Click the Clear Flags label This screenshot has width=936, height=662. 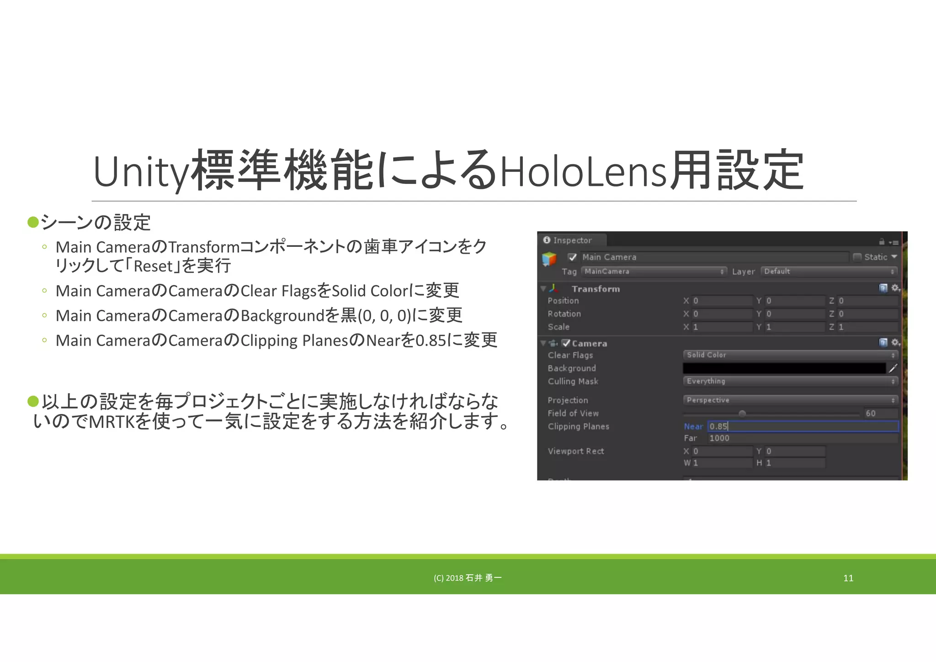pyautogui.click(x=570, y=355)
